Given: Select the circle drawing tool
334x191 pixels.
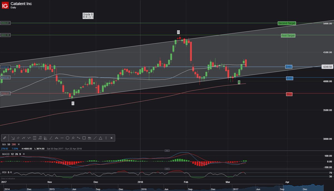Looking at the screenshot, I should coord(68,138).
